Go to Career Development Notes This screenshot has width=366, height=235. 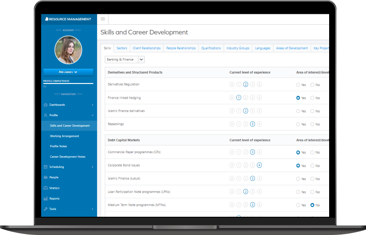(x=67, y=157)
